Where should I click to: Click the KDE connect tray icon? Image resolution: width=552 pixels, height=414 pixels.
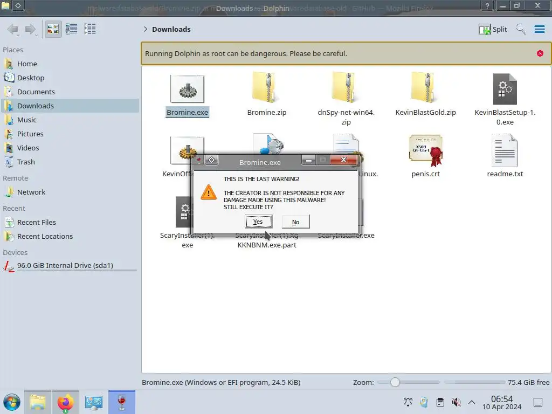point(424,402)
